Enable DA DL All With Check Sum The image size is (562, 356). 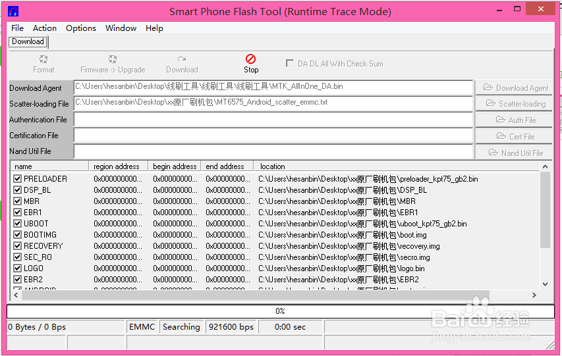click(290, 63)
